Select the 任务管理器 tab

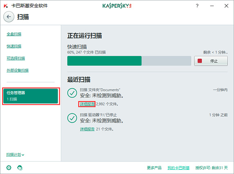31,96
